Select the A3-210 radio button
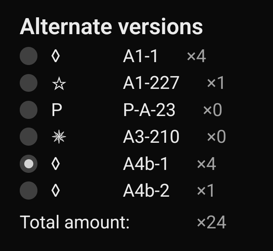This screenshot has width=273, height=251. tap(28, 137)
